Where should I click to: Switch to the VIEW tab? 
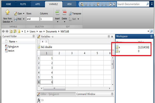tap(69, 4)
